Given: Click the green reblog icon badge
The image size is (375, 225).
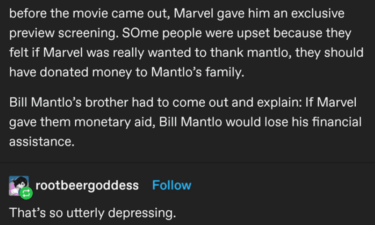Looking at the screenshot, I should 26,193.
